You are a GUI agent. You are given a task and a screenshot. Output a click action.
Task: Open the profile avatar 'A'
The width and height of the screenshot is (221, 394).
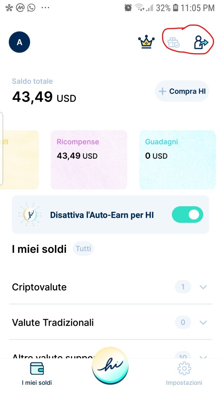(19, 42)
